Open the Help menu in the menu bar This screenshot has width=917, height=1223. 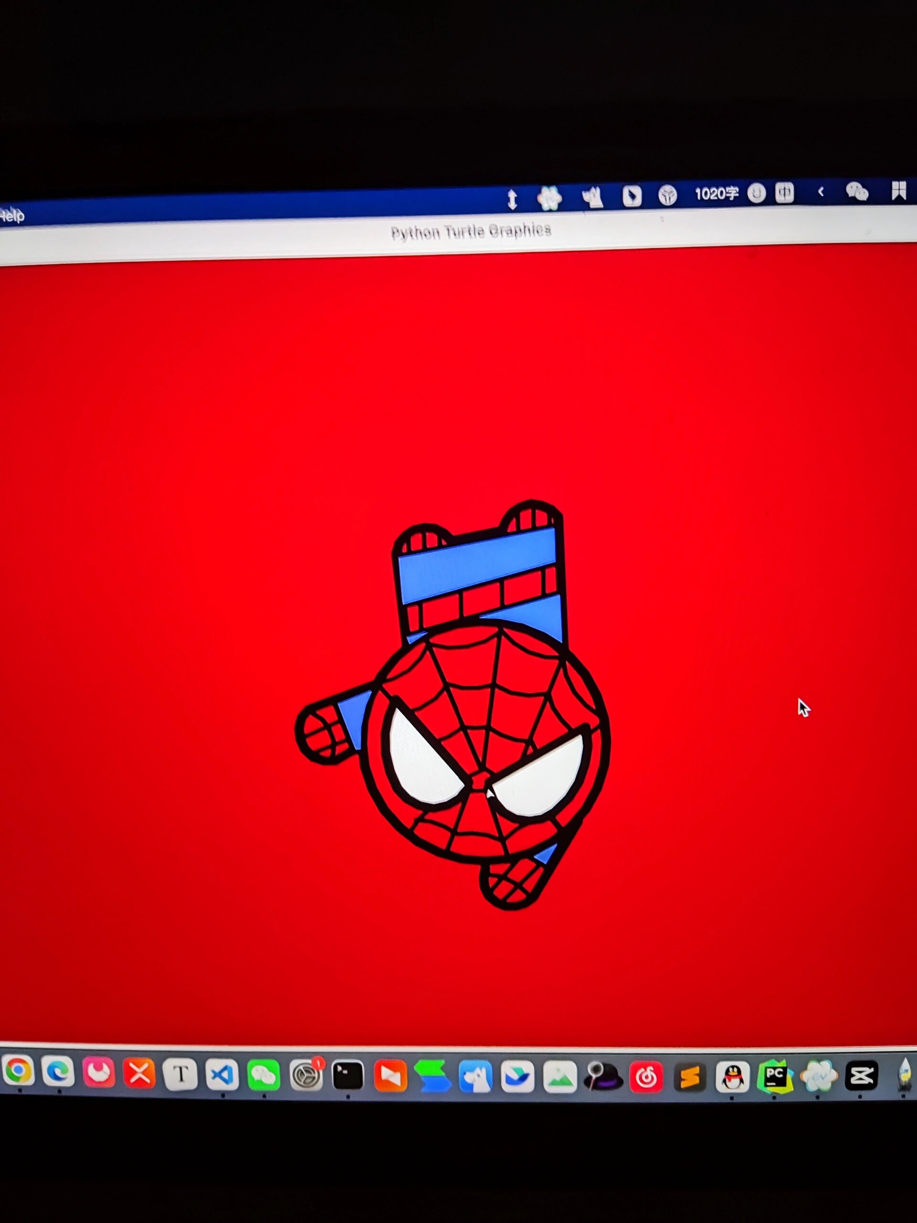pos(12,215)
